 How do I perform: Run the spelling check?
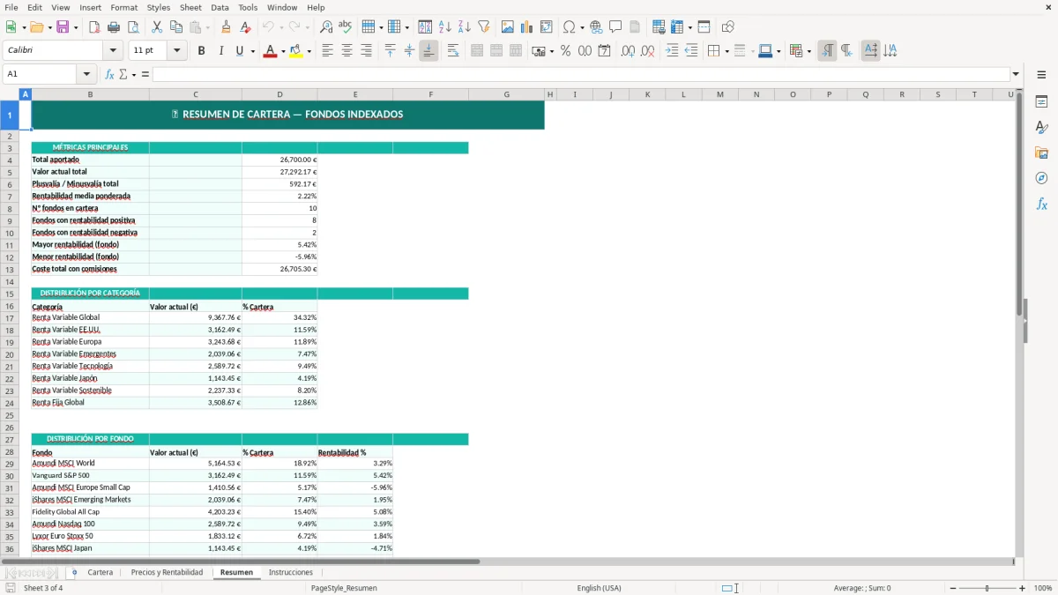pyautogui.click(x=346, y=27)
